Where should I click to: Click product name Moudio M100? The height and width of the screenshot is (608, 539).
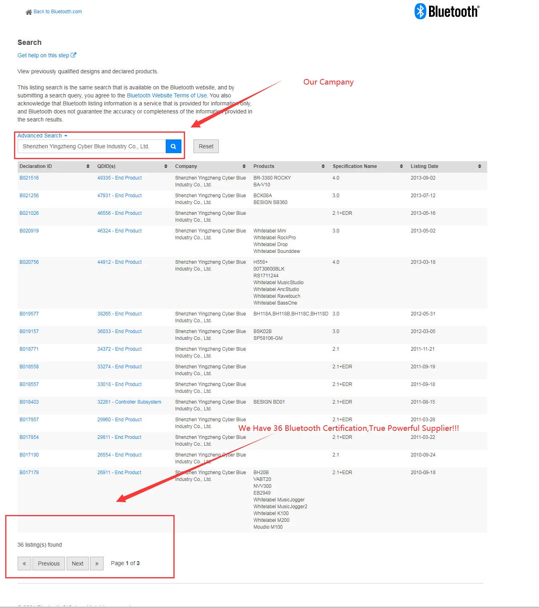[268, 527]
